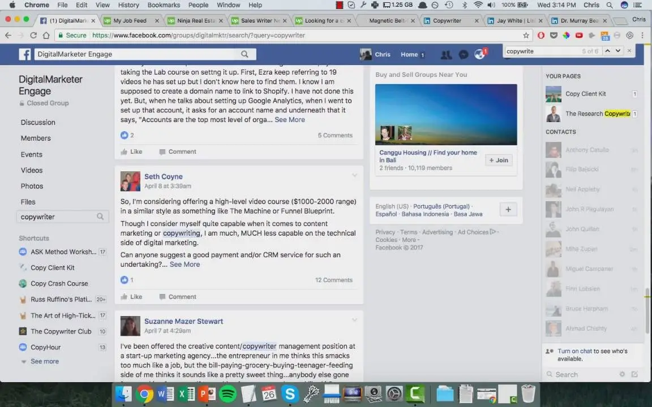Screen dimensions: 652x407
Task: Open the notifications globe icon
Action: click(479, 54)
